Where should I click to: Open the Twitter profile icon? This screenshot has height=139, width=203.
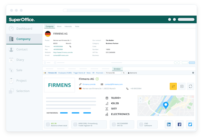tap(190, 124)
